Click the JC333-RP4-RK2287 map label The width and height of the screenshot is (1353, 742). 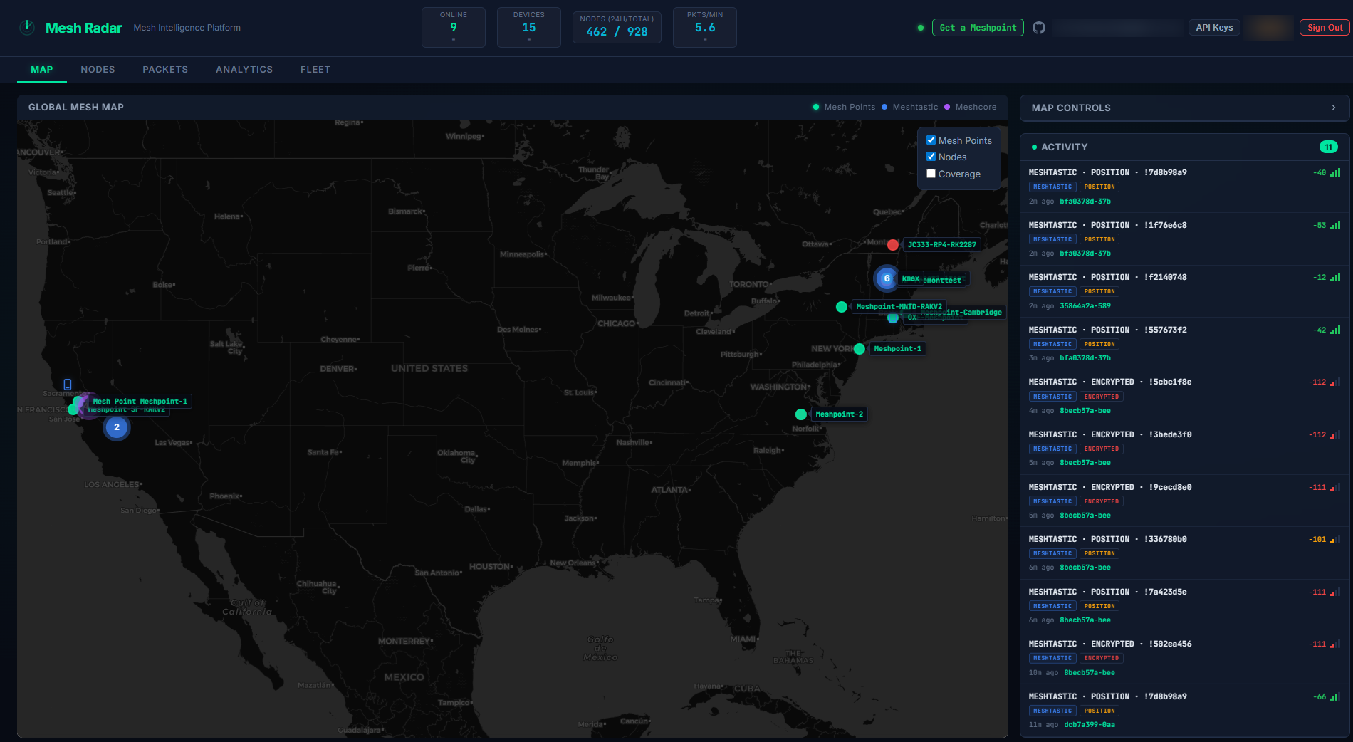click(x=941, y=245)
